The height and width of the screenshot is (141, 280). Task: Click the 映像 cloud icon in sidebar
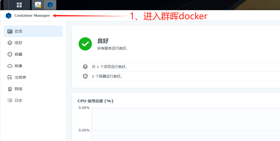[x=10, y=66]
